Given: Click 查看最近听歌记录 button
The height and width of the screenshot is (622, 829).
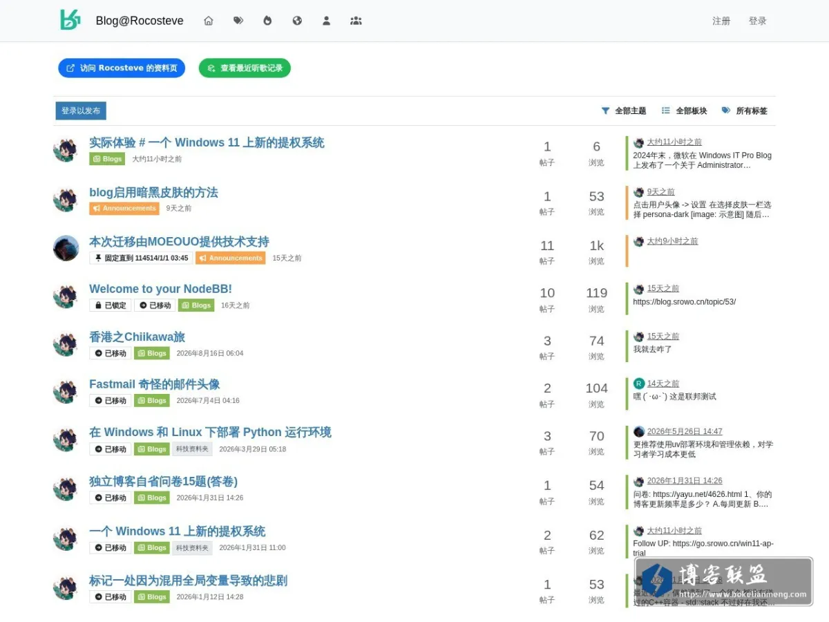Looking at the screenshot, I should 245,68.
